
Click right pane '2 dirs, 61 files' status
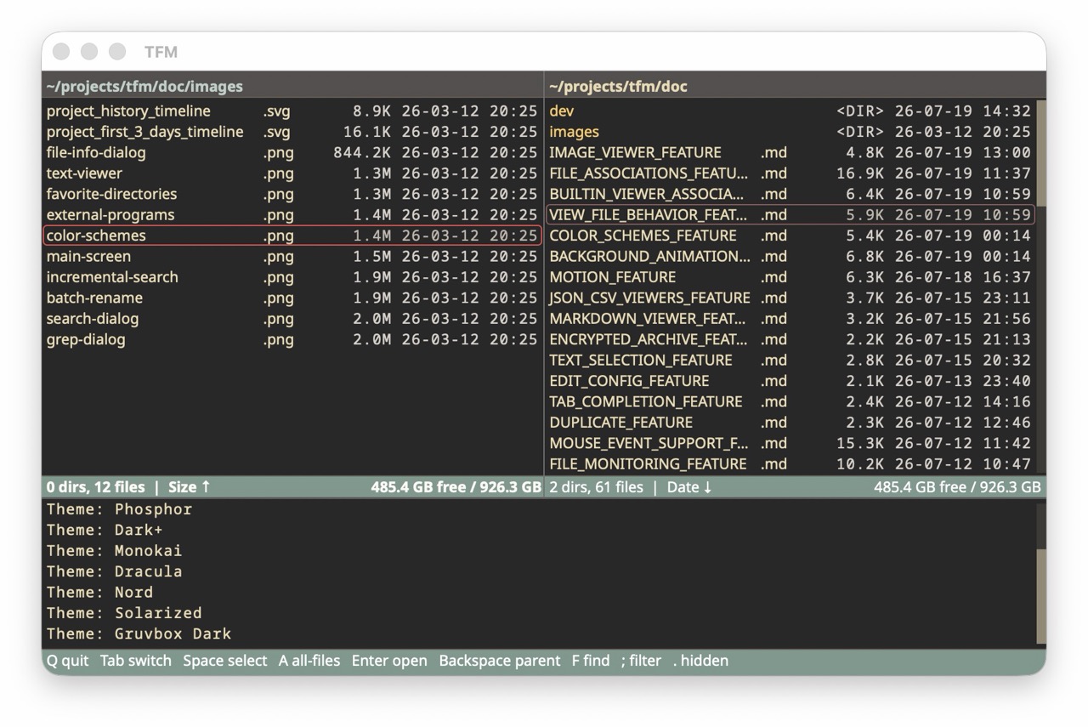pyautogui.click(x=596, y=487)
